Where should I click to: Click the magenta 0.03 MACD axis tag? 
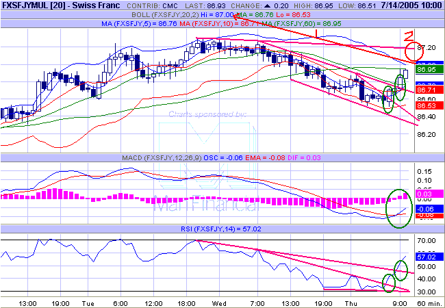click(x=429, y=194)
